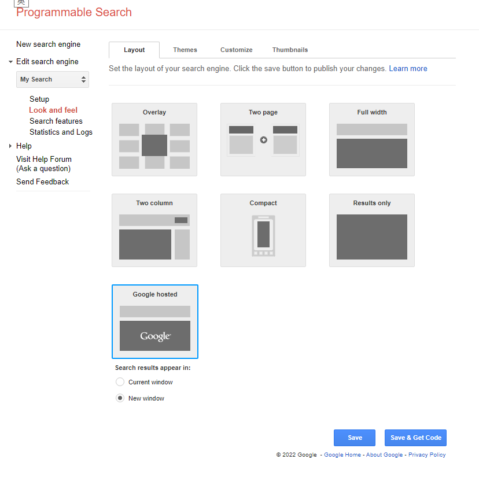Click the Google hosted layout option
The height and width of the screenshot is (478, 479).
tap(155, 322)
